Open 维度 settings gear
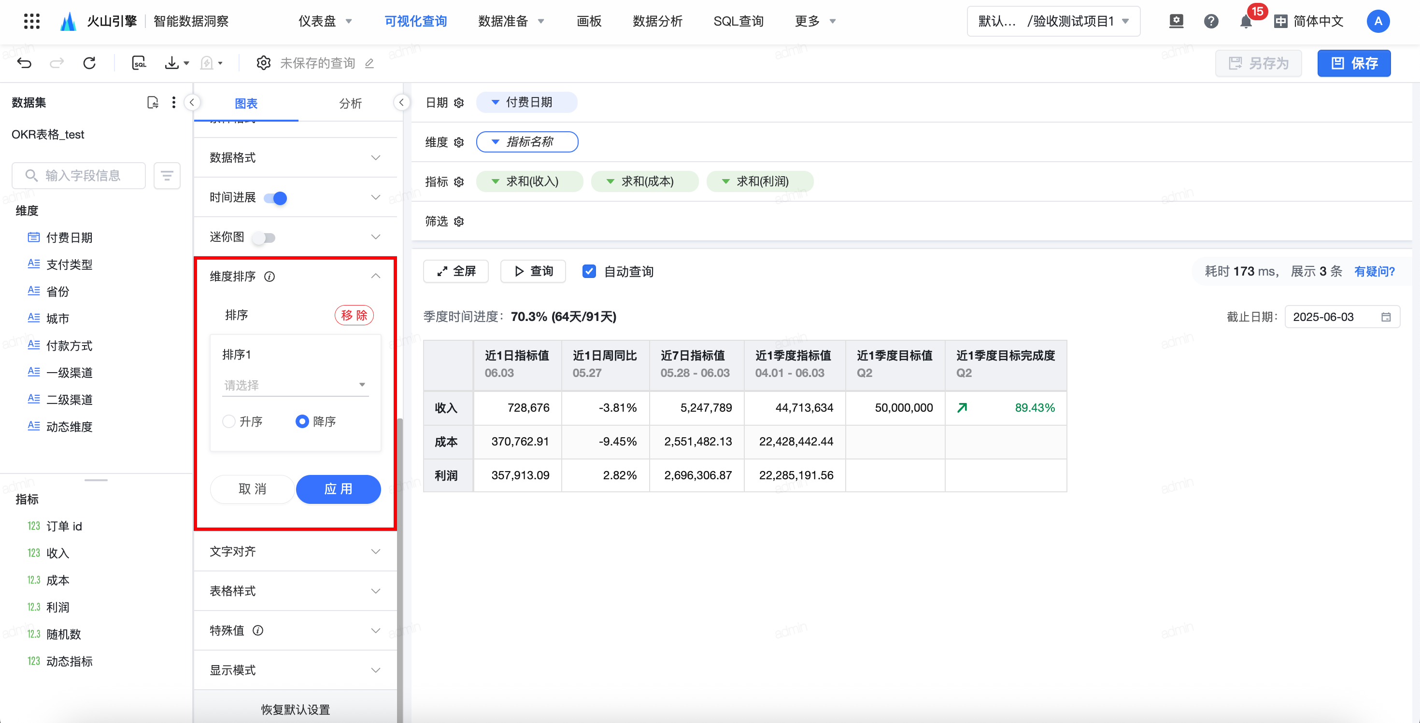 tap(459, 142)
